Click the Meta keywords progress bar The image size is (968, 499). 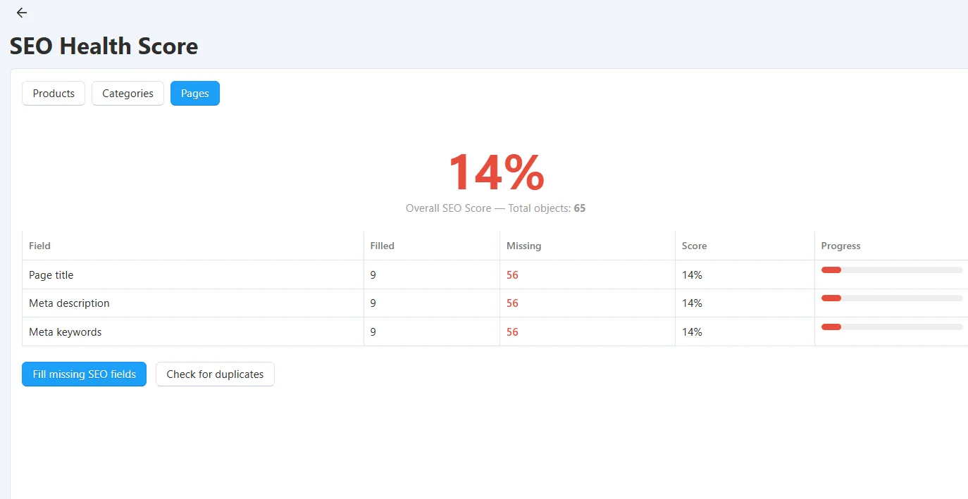[x=892, y=327]
